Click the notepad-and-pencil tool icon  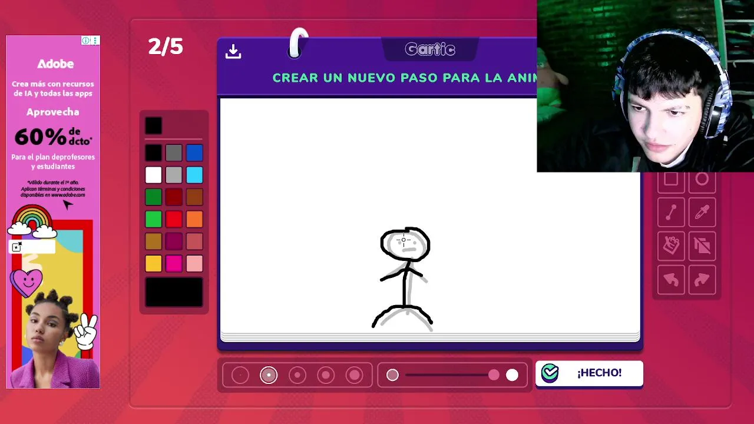(x=671, y=246)
